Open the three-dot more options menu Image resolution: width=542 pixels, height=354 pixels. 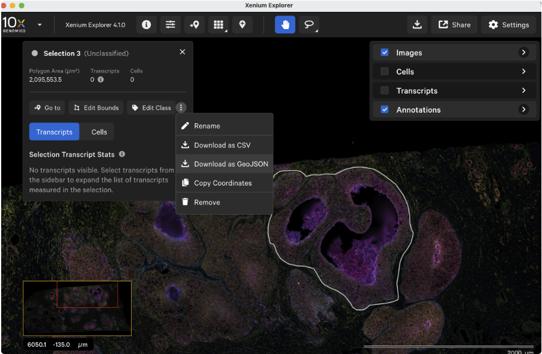tap(181, 107)
